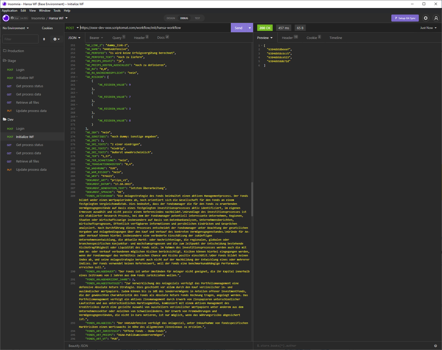Open the Preview mode dropdown
The height and width of the screenshot is (350, 442).
265,38
